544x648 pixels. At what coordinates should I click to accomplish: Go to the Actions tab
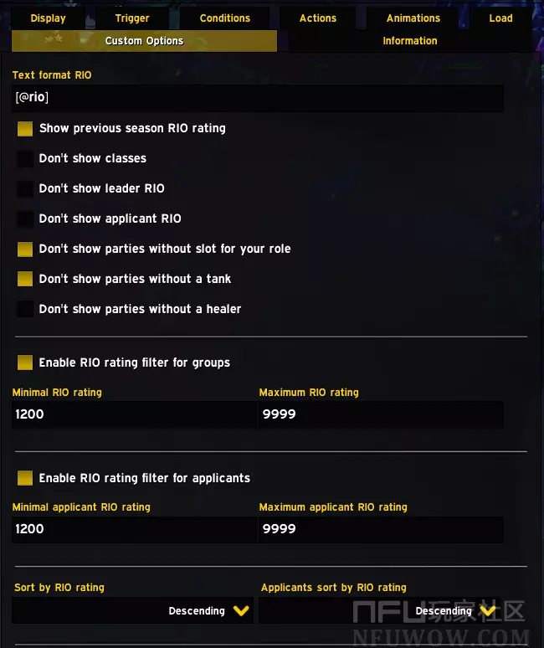(317, 18)
